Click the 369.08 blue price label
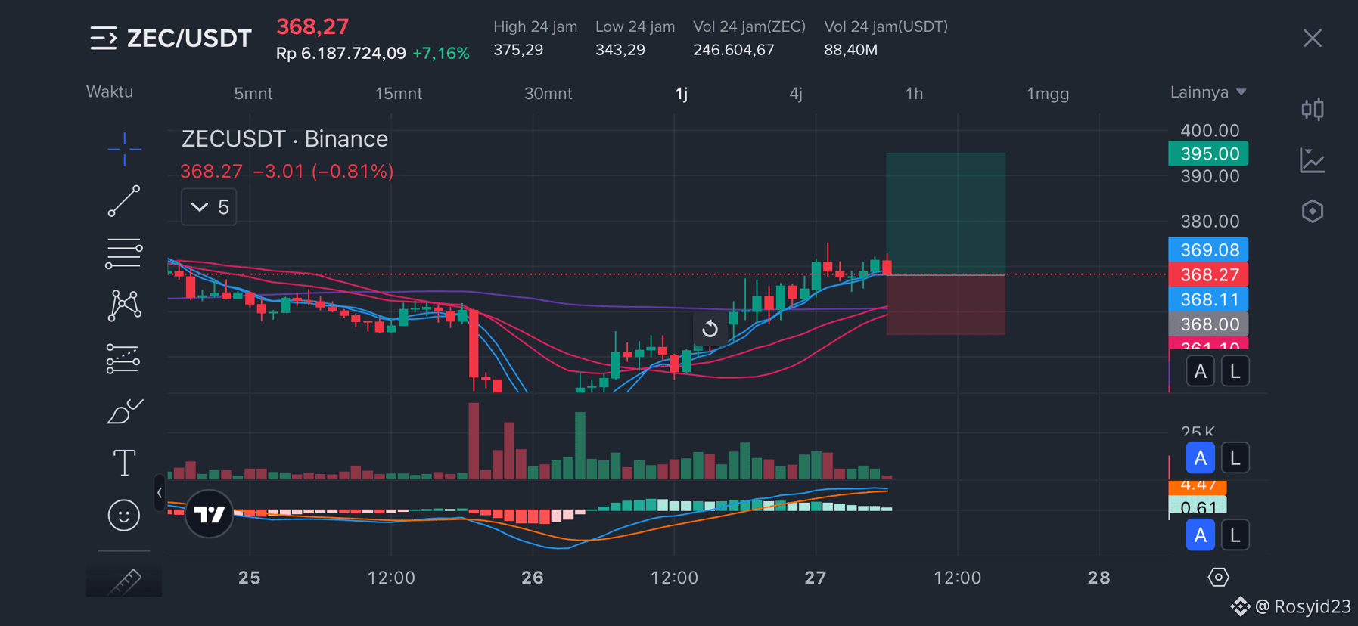 coord(1208,249)
